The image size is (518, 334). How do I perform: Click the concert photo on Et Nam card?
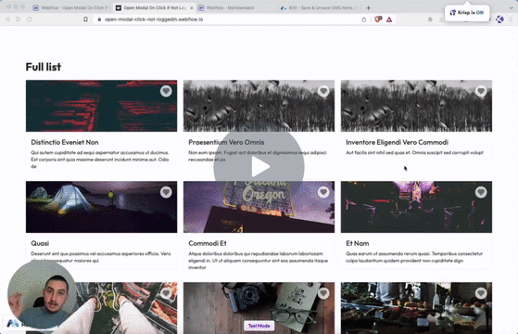tap(417, 207)
